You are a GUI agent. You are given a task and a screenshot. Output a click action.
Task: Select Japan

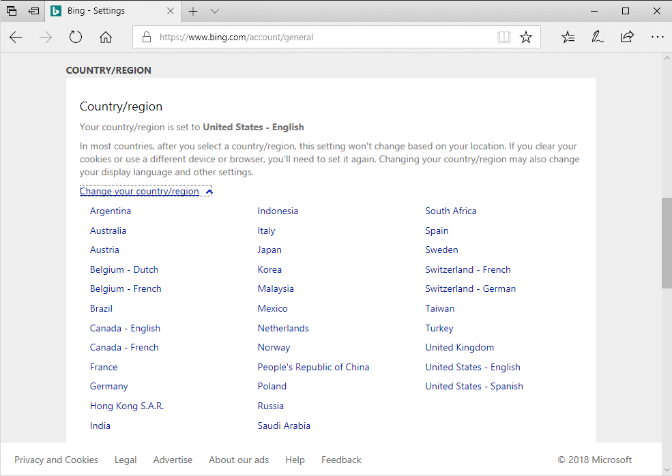pyautogui.click(x=269, y=250)
